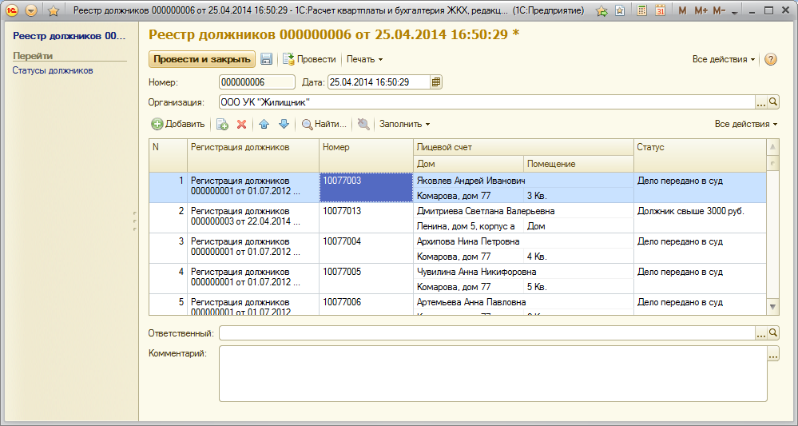
Task: Click the M+ memory add button
Action: (701, 10)
